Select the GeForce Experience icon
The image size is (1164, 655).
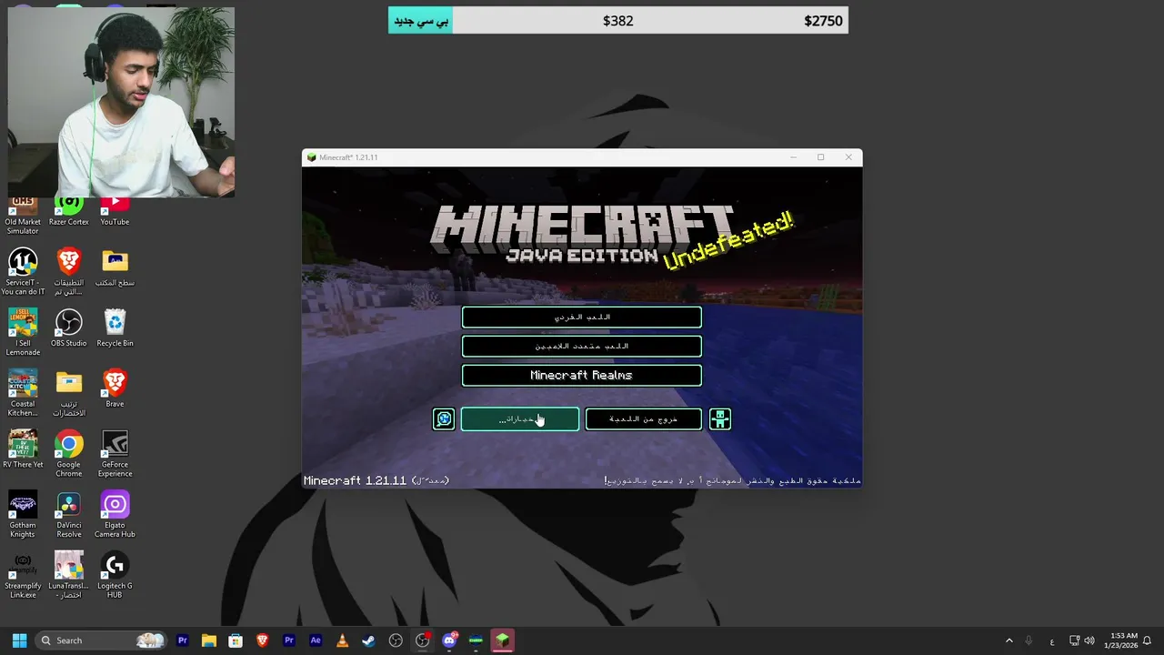click(115, 454)
